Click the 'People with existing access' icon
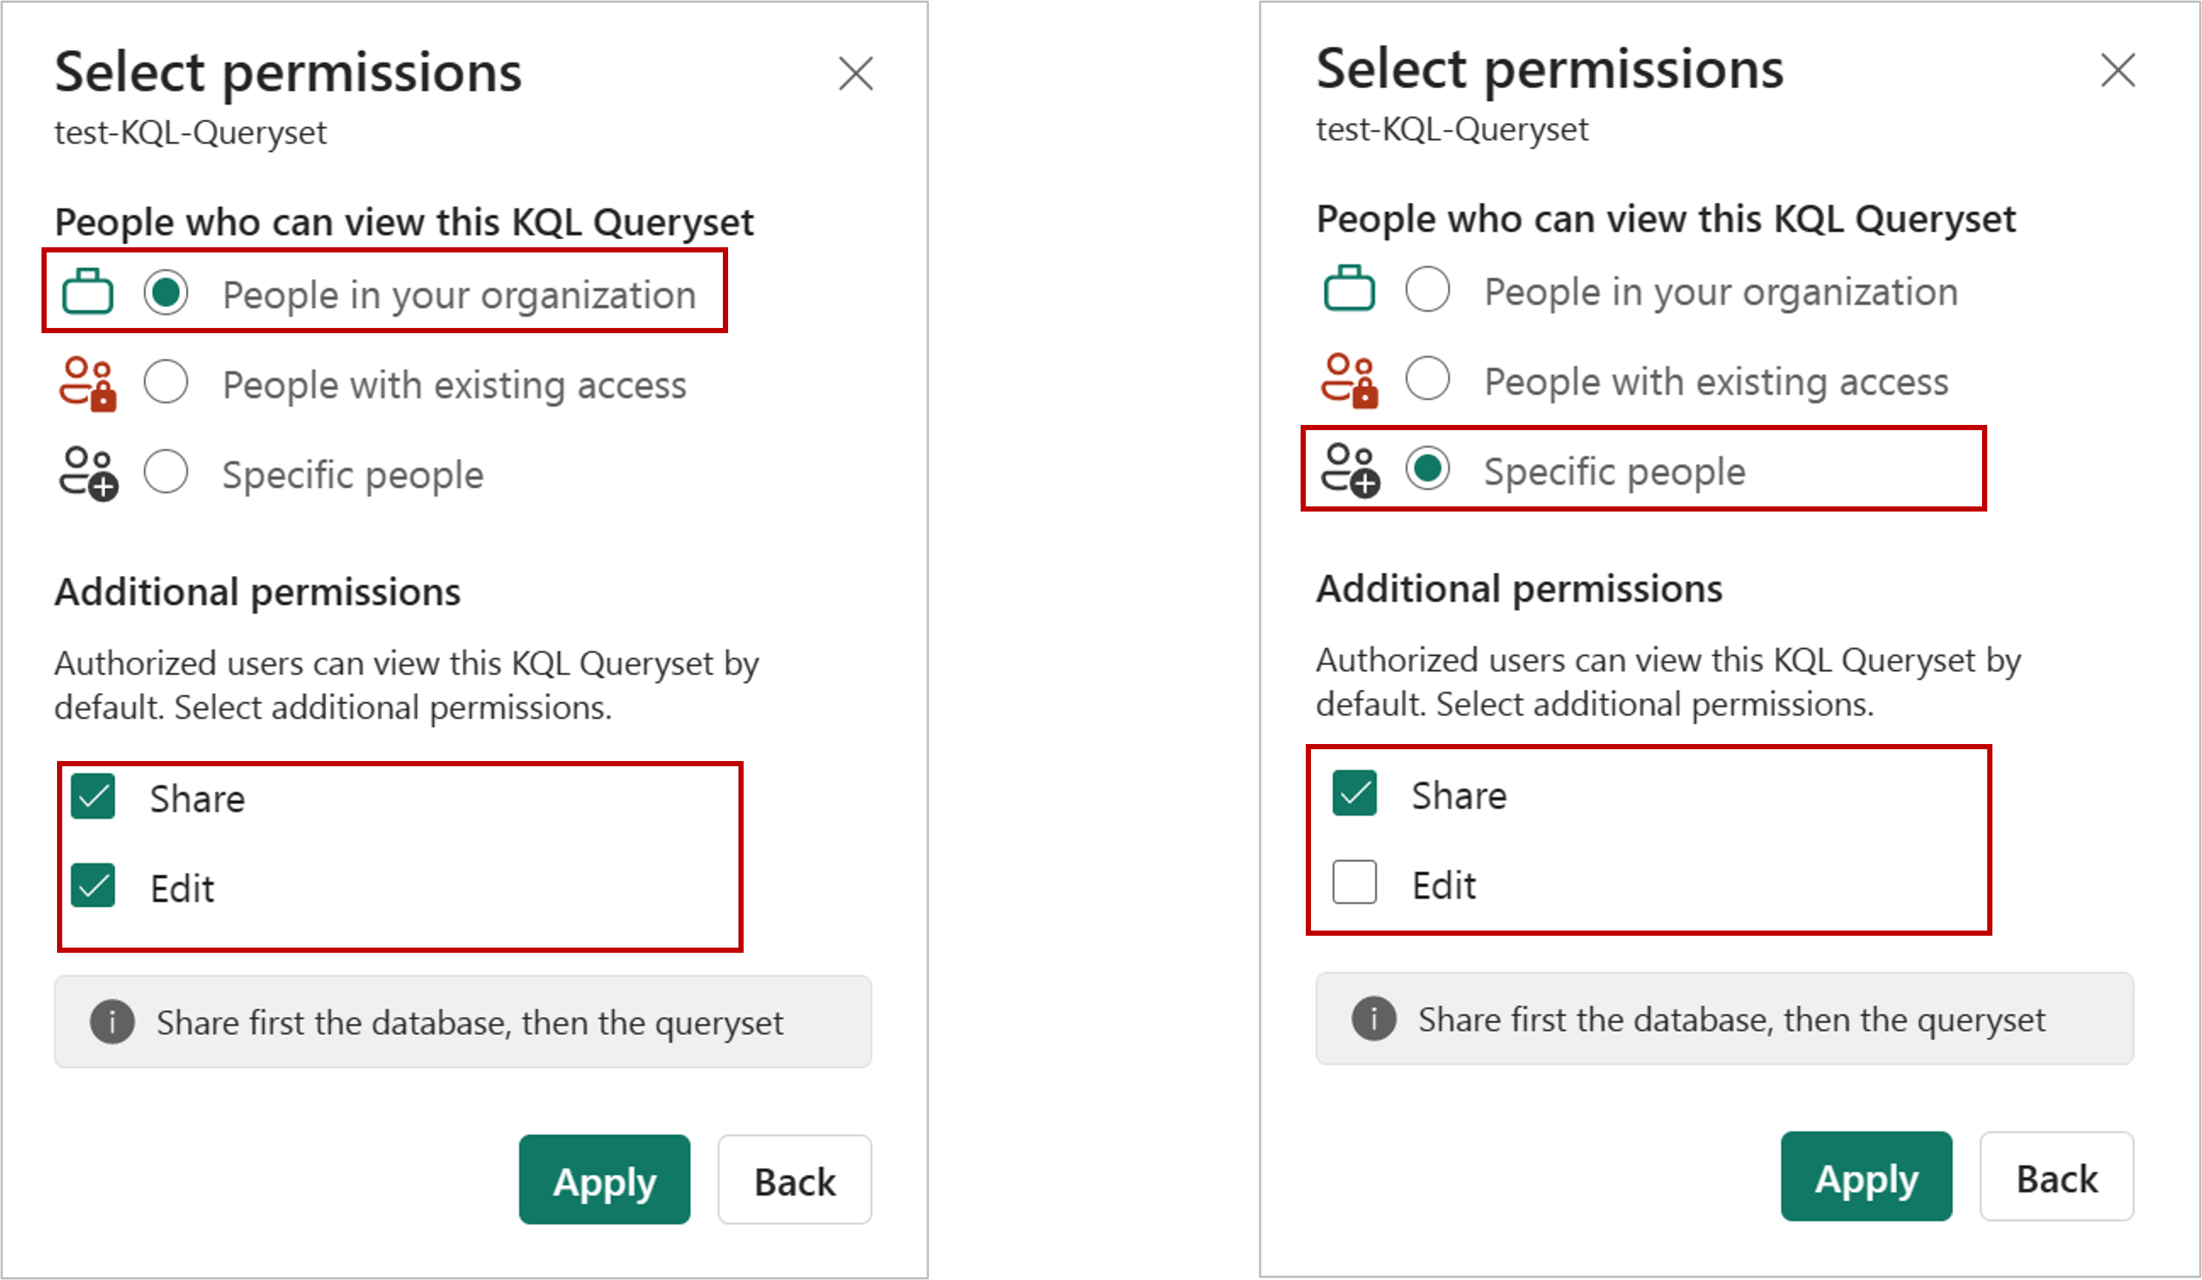The image size is (2202, 1280). point(88,384)
